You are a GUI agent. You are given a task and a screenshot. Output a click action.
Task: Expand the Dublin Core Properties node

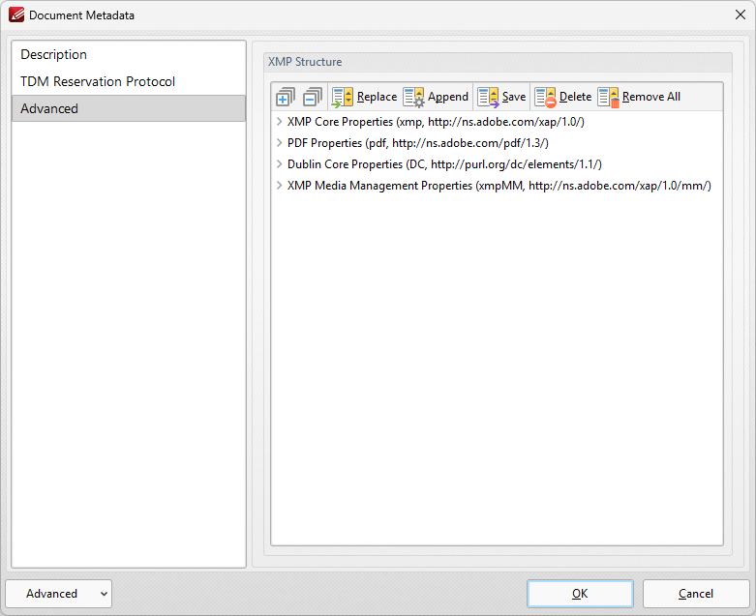click(x=279, y=164)
